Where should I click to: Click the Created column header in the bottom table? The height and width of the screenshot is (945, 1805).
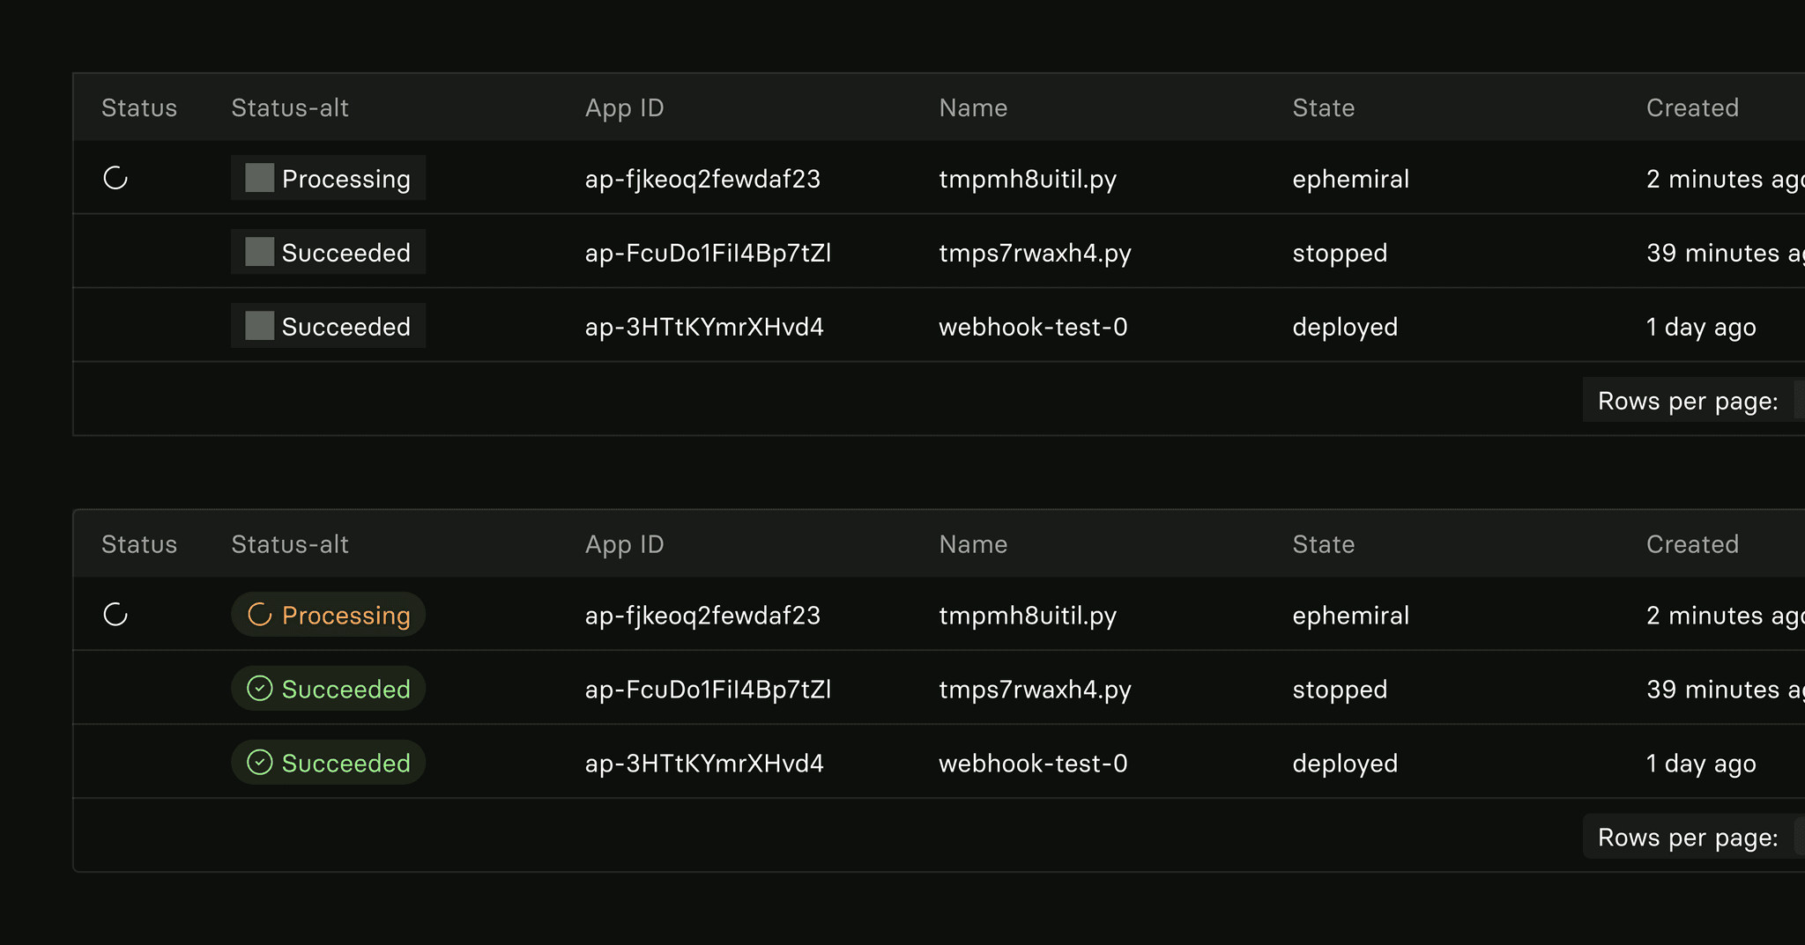(x=1692, y=544)
